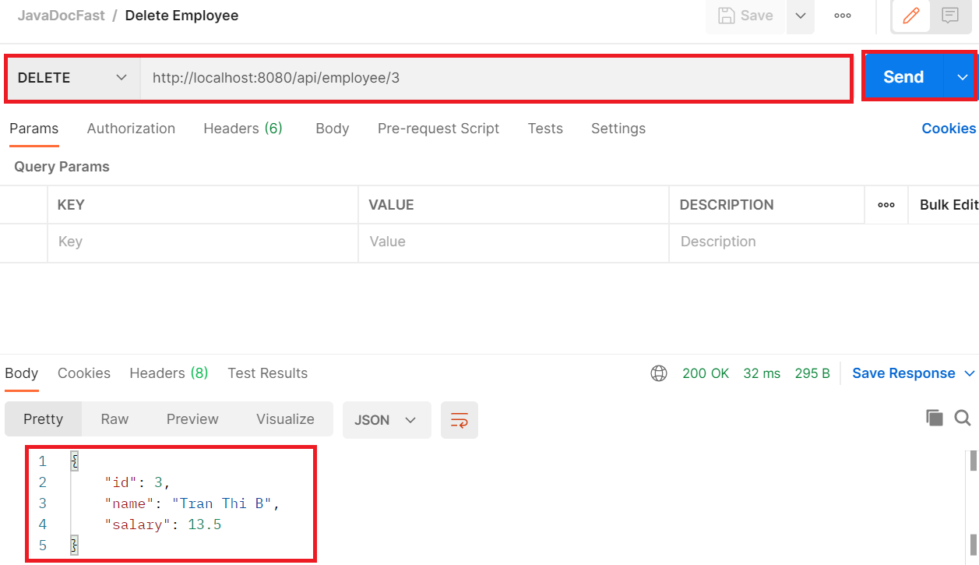The width and height of the screenshot is (979, 565).
Task: Open the Save Response dropdown
Action: (x=914, y=373)
